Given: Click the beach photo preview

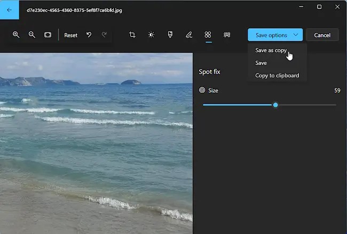Looking at the screenshot, I should tap(96, 143).
